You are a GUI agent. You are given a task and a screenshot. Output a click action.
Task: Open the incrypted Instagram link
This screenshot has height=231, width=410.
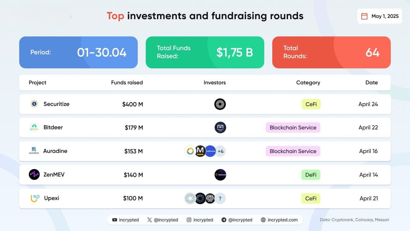click(200, 220)
